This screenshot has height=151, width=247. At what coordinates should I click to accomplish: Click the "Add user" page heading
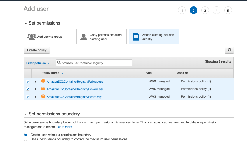click(x=36, y=9)
